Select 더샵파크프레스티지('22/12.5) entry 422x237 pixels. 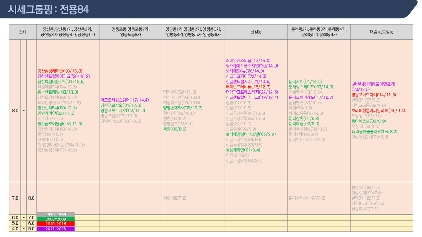pyautogui.click(x=252, y=92)
